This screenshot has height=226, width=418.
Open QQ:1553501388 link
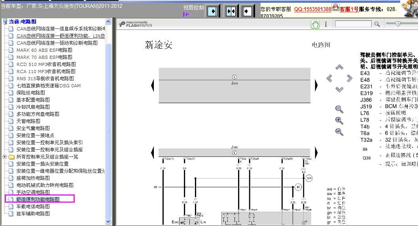[313, 9]
